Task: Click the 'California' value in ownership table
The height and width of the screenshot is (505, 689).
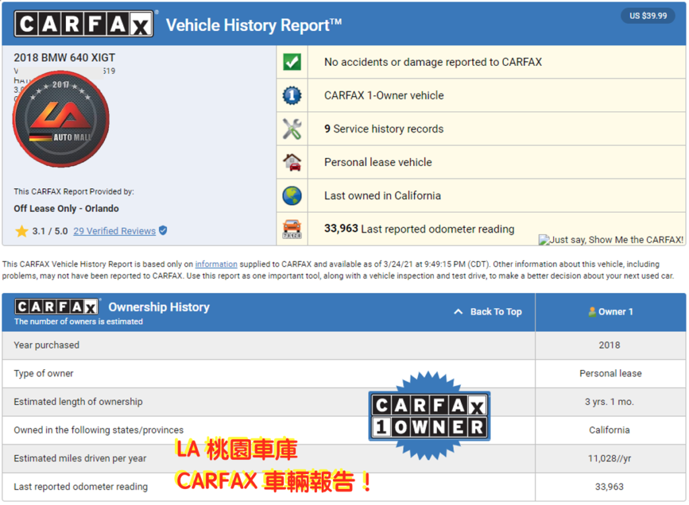Action: pos(610,430)
